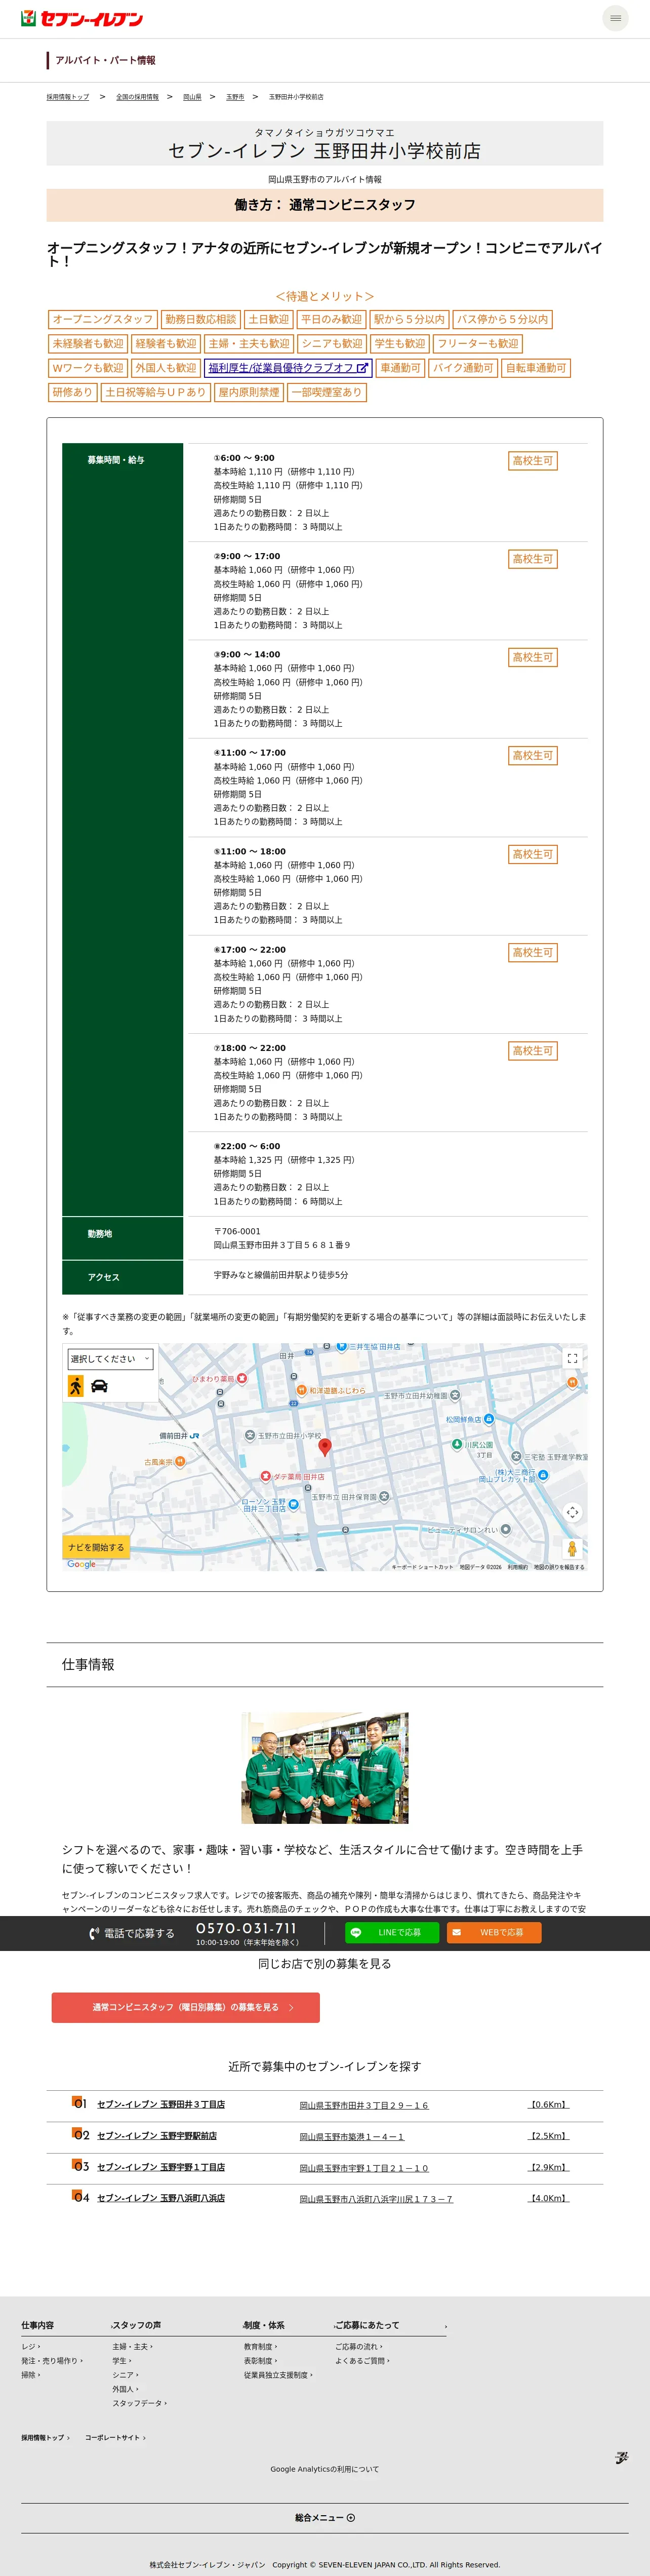Go to 全国の採用情報 breadcrumb
The height and width of the screenshot is (2576, 650).
tap(137, 97)
